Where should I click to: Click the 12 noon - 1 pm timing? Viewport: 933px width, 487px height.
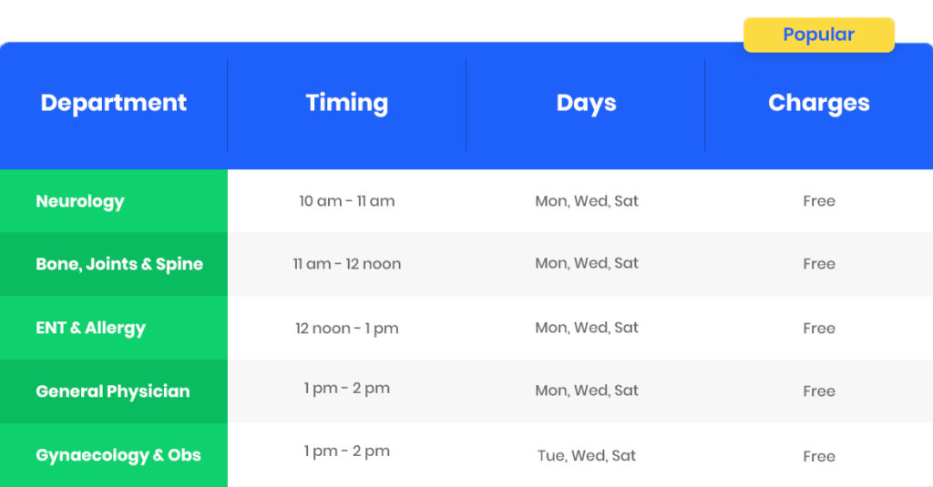pyautogui.click(x=347, y=329)
